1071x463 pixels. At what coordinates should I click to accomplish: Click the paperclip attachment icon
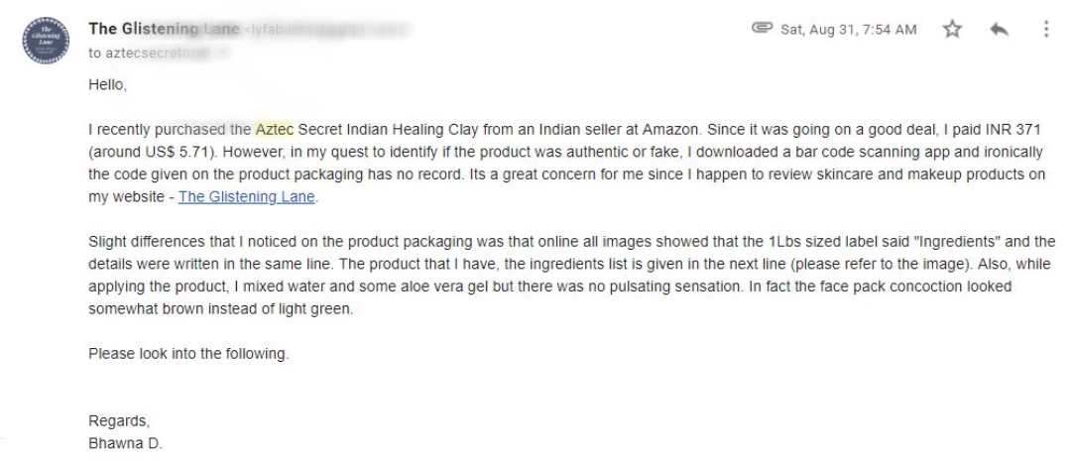[x=762, y=28]
